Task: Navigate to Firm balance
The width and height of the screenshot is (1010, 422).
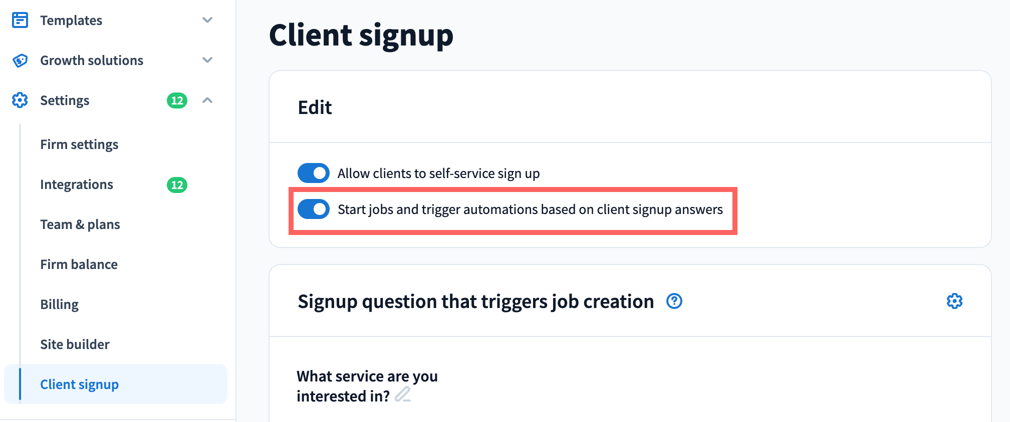Action: 79,264
